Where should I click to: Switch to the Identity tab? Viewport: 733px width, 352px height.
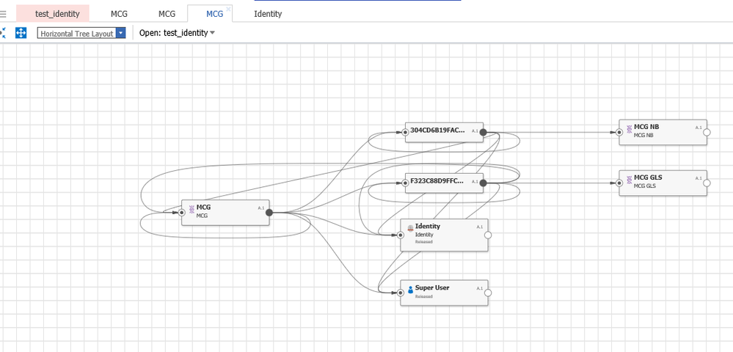coord(268,13)
